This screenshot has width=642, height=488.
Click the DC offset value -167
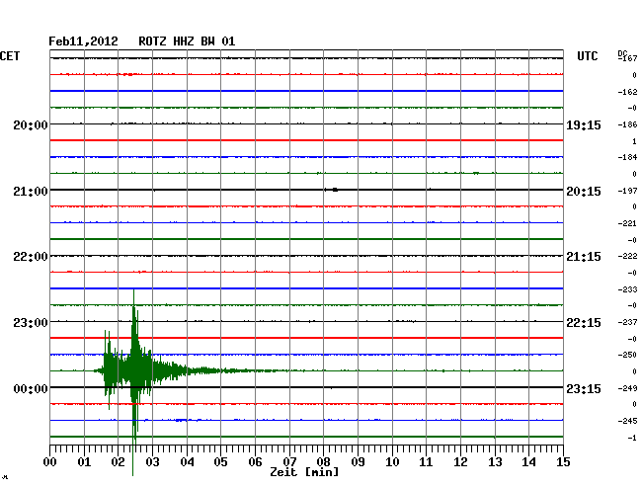[627, 58]
